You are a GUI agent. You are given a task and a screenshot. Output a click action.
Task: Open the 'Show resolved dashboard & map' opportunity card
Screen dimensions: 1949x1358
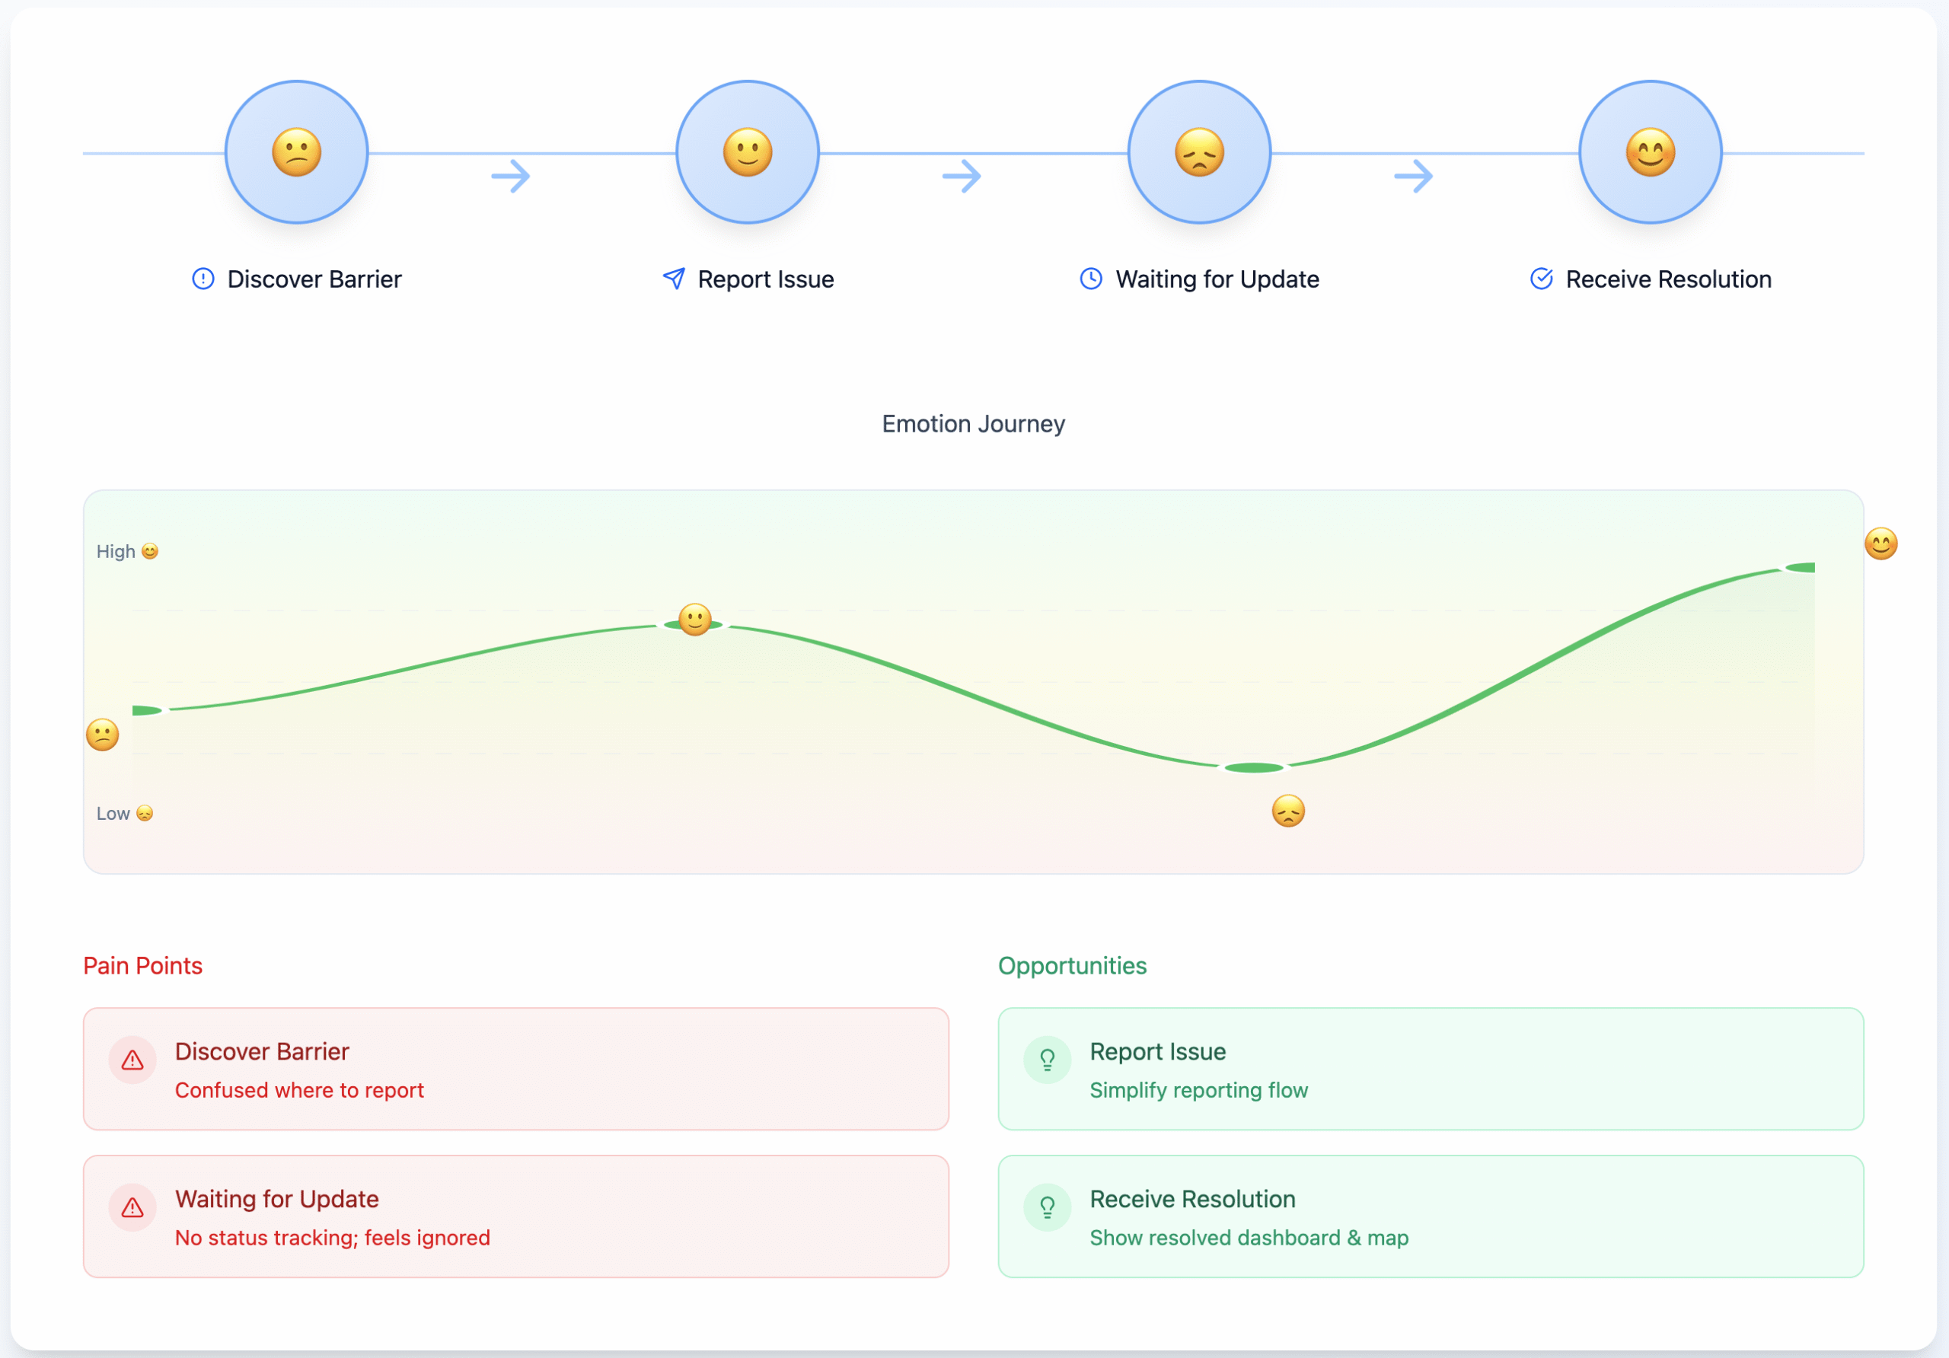coord(1431,1216)
